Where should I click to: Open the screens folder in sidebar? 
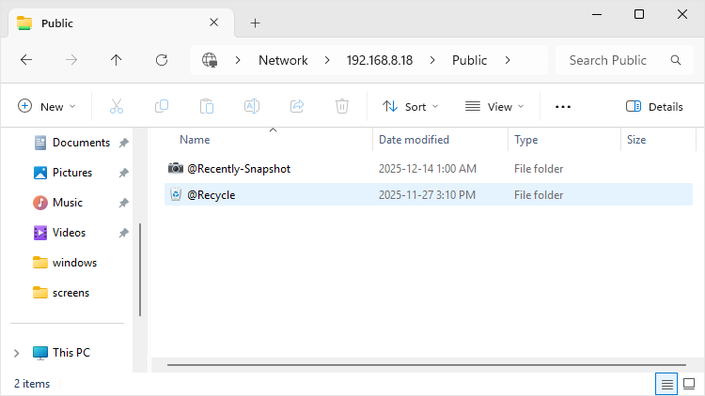70,293
